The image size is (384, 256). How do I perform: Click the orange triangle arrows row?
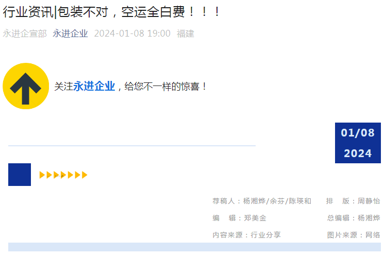[x=63, y=175]
